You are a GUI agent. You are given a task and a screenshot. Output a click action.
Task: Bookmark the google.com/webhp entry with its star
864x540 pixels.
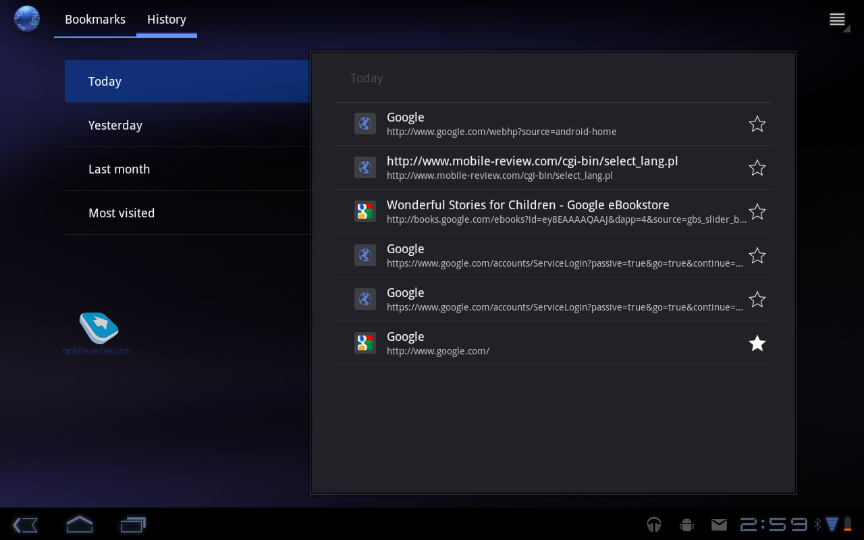pos(757,124)
